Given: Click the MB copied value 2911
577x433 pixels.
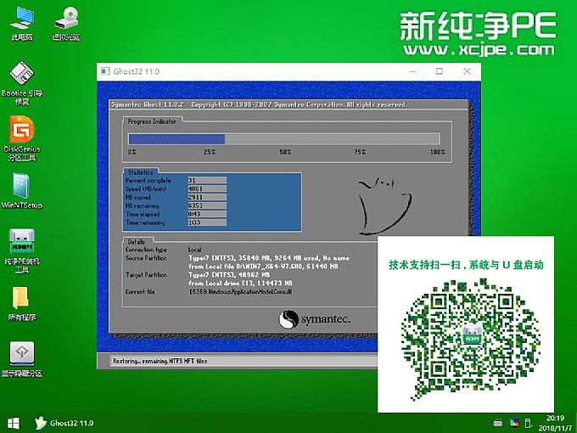Looking at the screenshot, I should (x=207, y=197).
